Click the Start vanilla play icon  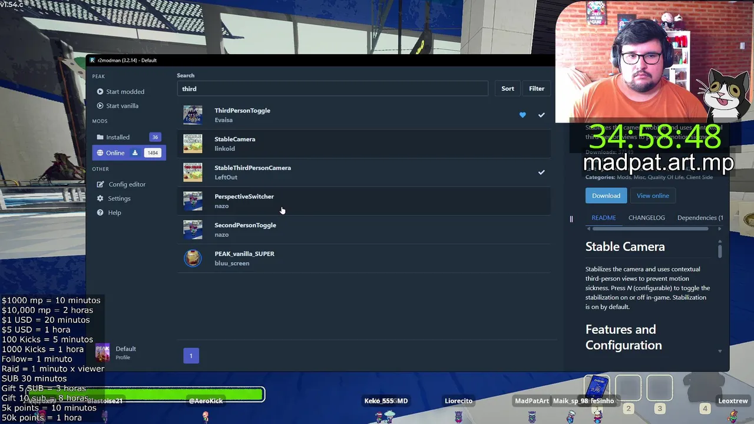coord(100,106)
